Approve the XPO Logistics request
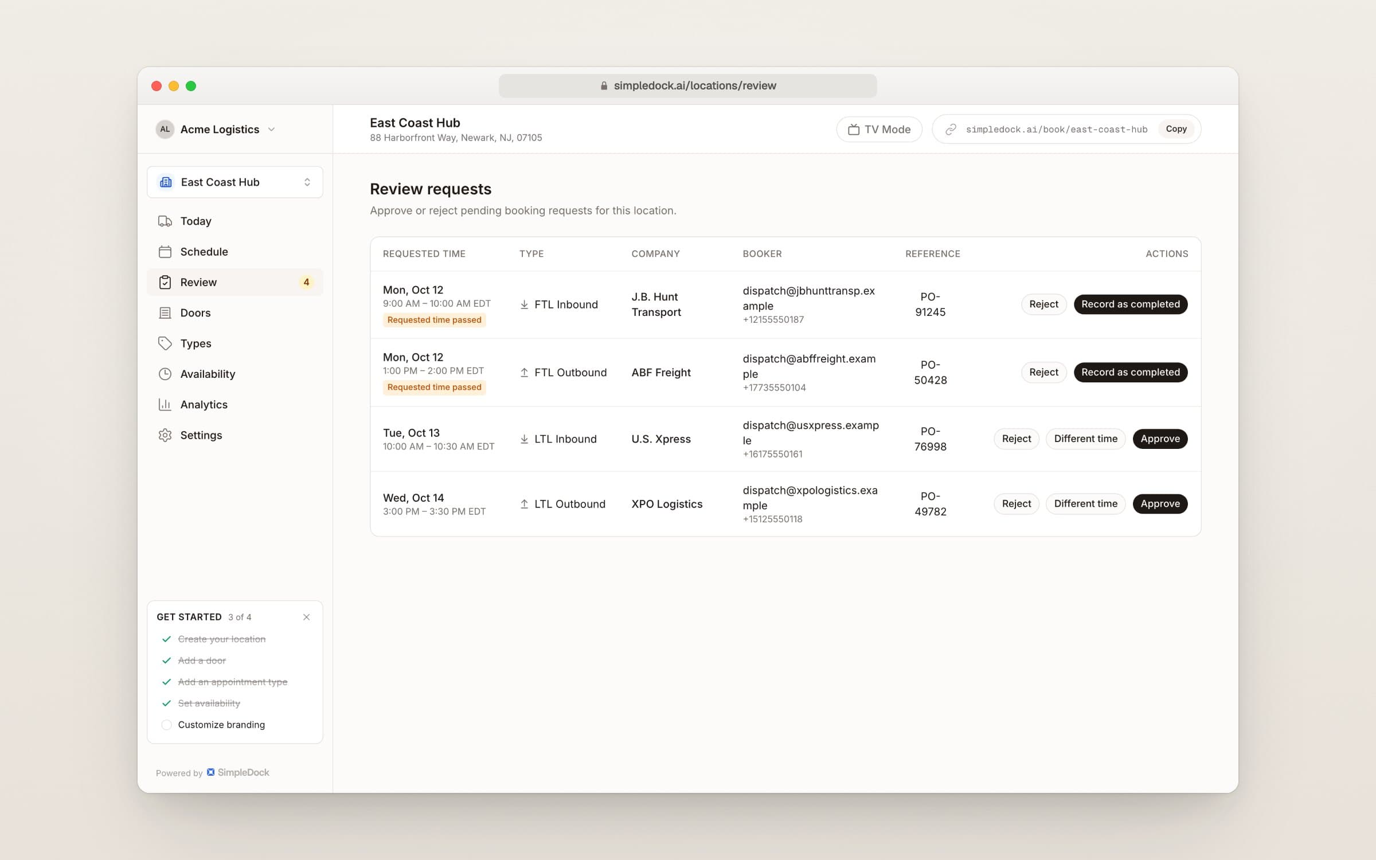Image resolution: width=1376 pixels, height=860 pixels. point(1160,504)
